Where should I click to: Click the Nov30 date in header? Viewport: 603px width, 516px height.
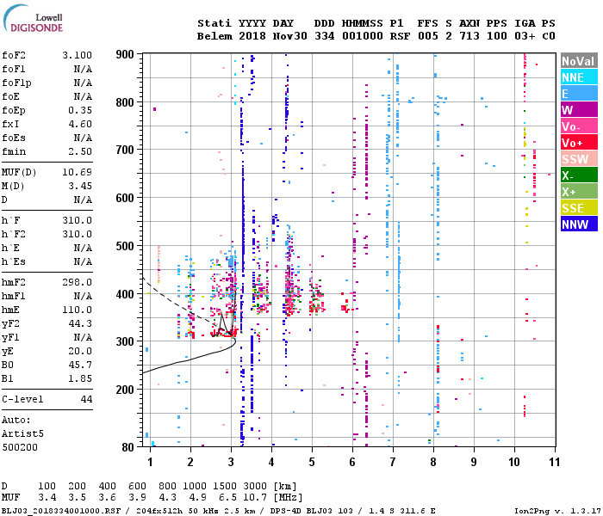(290, 36)
